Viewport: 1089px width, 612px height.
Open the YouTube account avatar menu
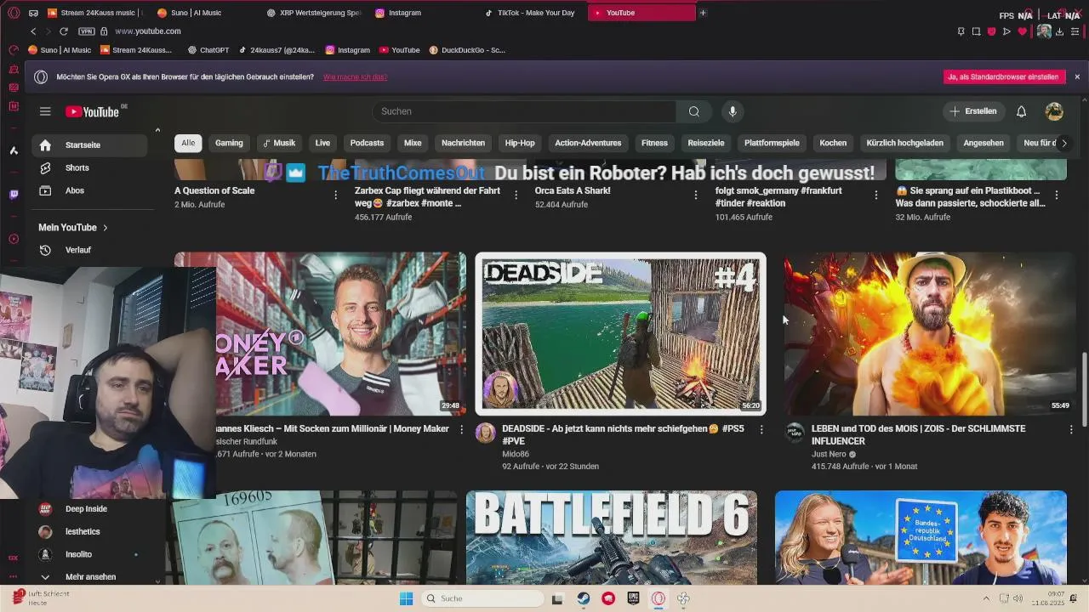click(1054, 111)
